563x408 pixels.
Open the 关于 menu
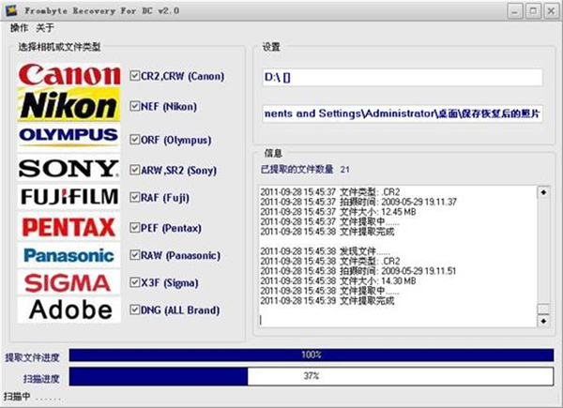45,28
